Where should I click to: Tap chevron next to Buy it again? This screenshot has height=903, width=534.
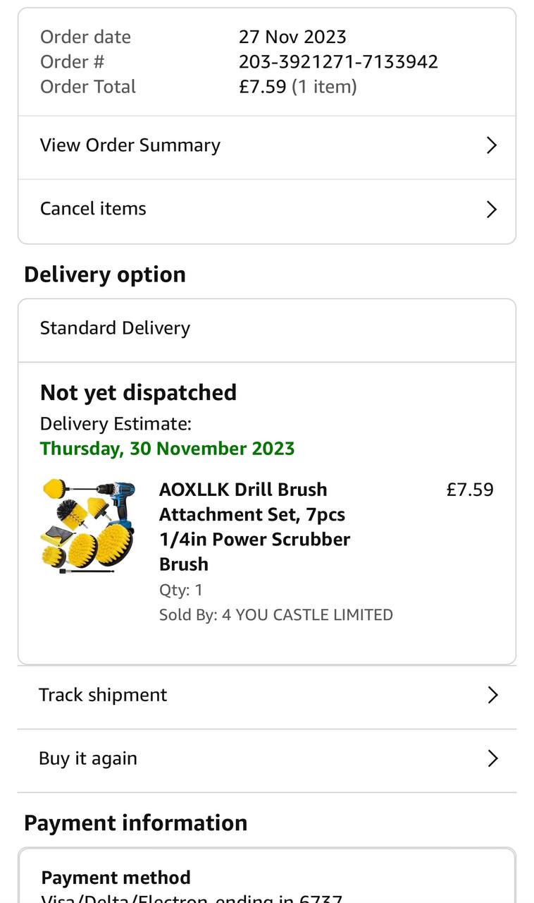492,758
